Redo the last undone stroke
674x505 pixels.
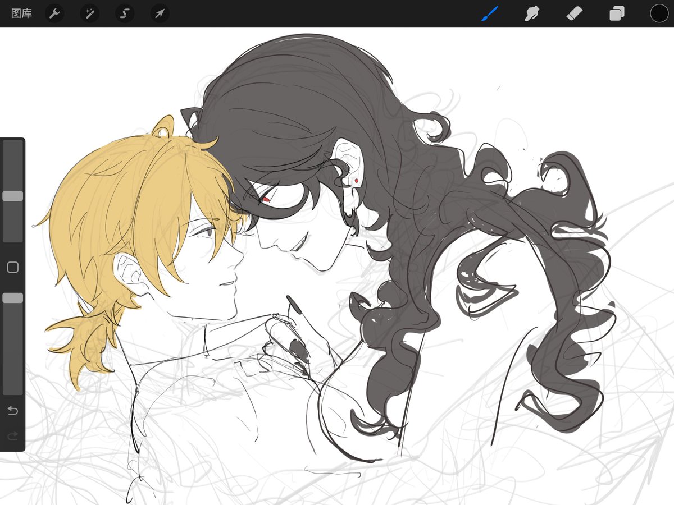click(13, 435)
